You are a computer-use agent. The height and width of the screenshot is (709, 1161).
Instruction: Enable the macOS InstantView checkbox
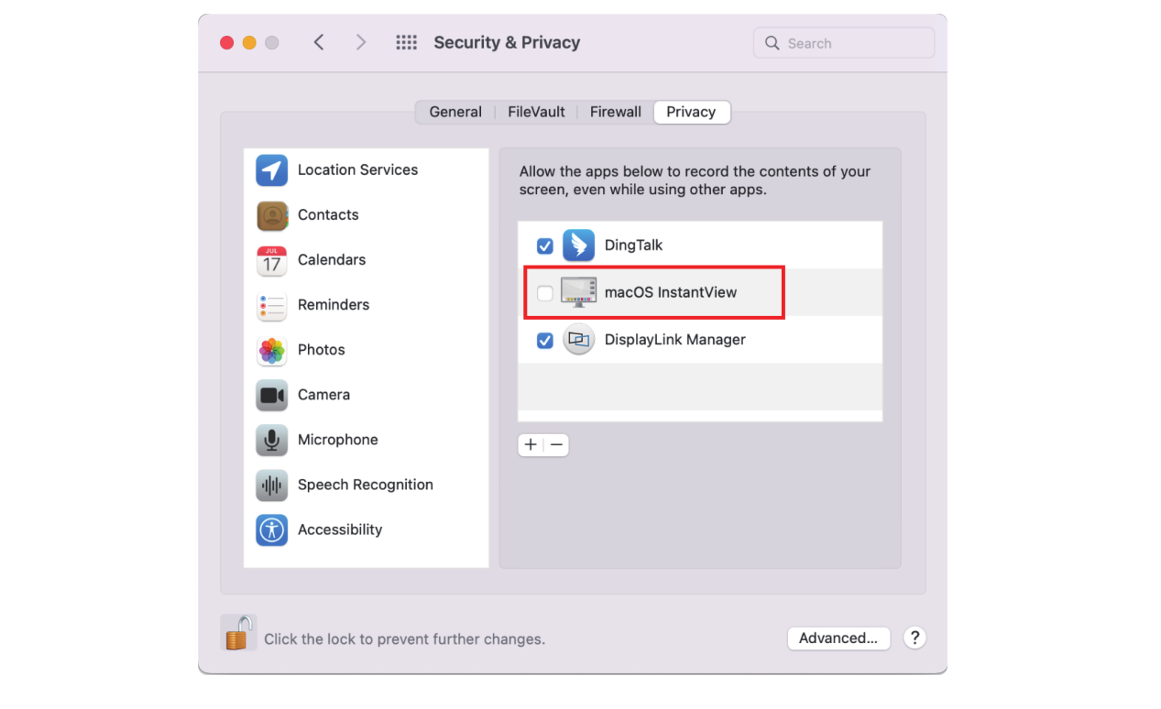[545, 293]
